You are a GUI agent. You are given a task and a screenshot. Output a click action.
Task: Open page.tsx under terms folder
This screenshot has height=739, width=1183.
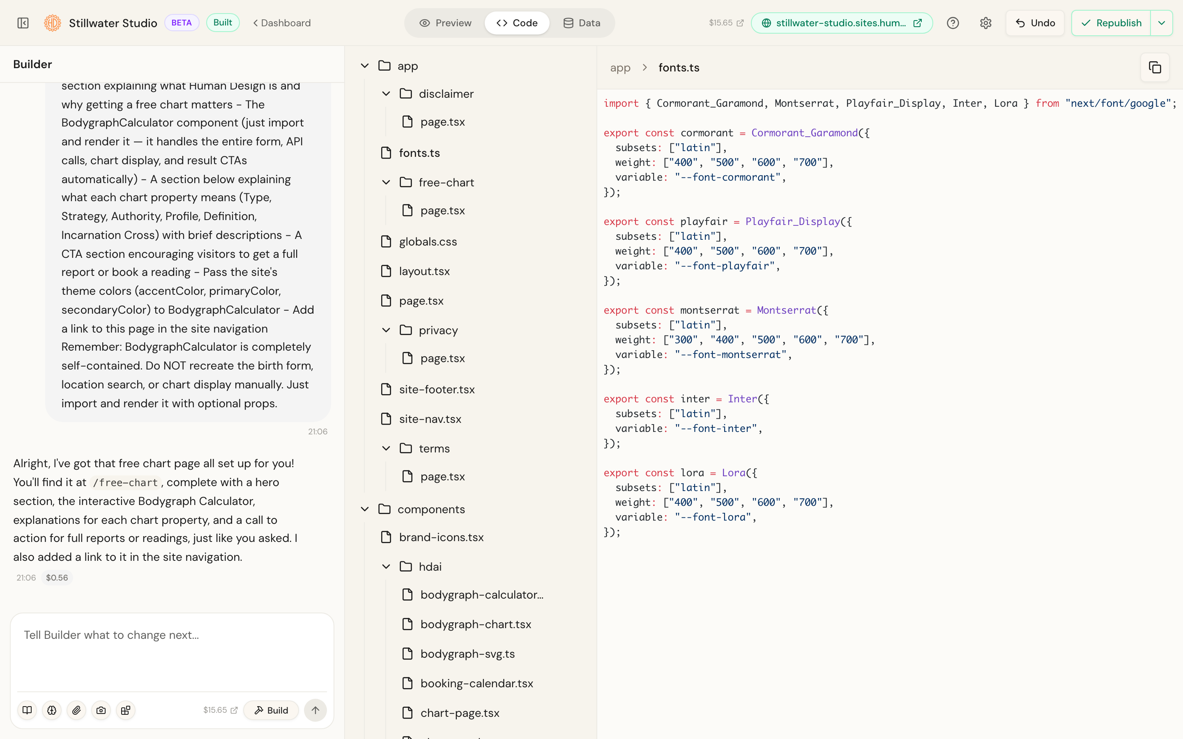[x=442, y=477]
